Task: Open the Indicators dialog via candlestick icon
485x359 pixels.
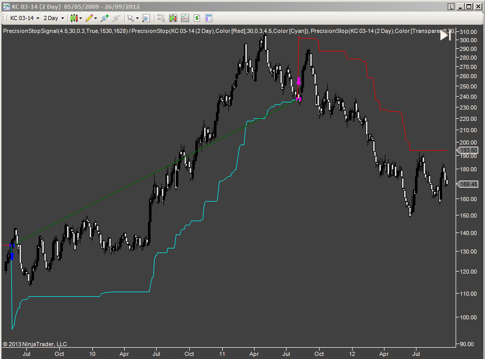Action: [x=172, y=18]
